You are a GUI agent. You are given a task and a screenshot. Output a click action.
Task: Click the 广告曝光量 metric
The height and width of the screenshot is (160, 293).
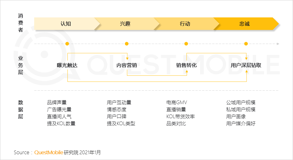59,110
